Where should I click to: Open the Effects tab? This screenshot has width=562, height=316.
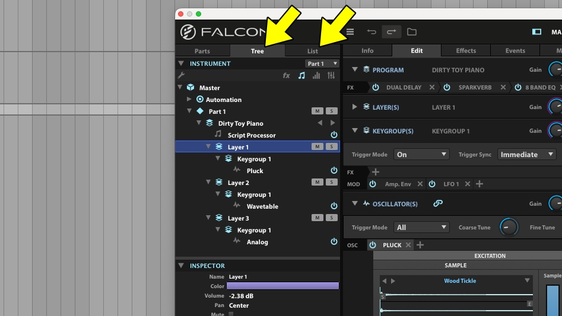pos(466,50)
